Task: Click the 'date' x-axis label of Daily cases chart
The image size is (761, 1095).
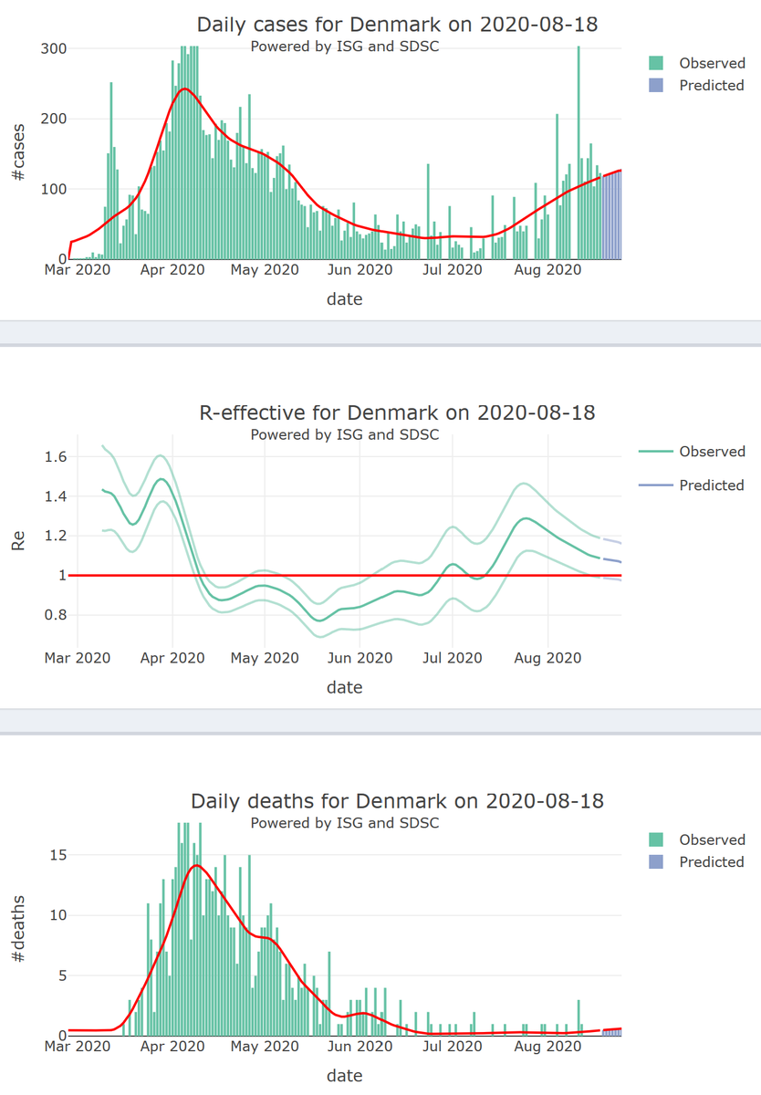Action: click(x=345, y=298)
